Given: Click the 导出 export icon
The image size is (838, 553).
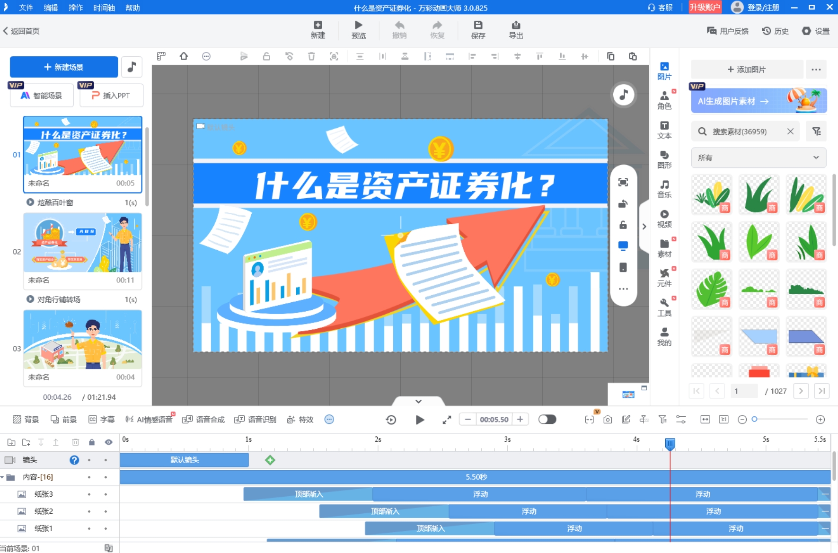Looking at the screenshot, I should click(515, 30).
